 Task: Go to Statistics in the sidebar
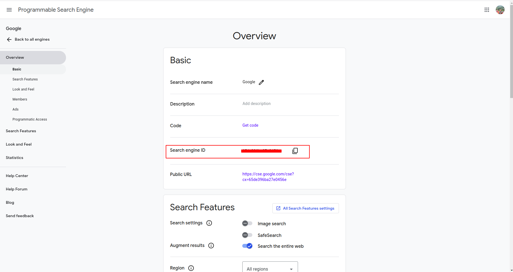14,158
